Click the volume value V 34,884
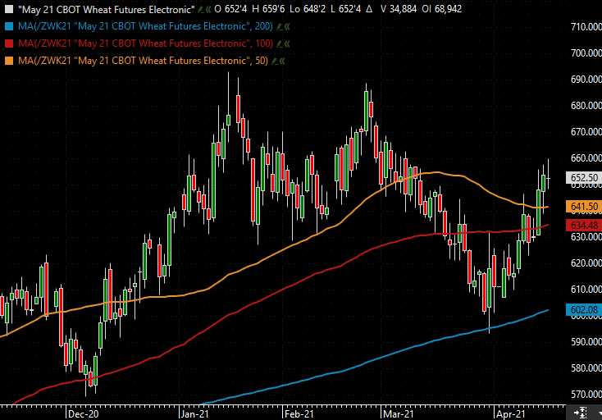The height and width of the screenshot is (420, 602). [399, 9]
